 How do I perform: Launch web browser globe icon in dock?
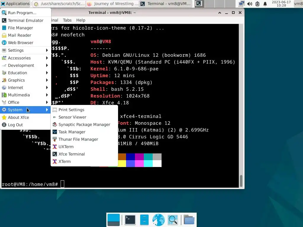(x=159, y=220)
